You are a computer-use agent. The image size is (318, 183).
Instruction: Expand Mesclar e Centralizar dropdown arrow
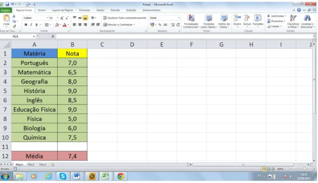pyautogui.click(x=134, y=24)
